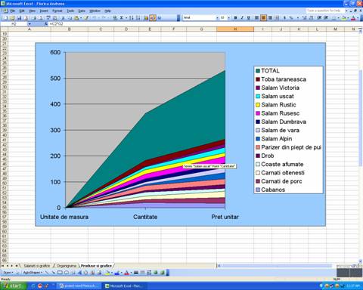Click the Windows Start button
Image resolution: width=363 pixels, height=290 pixels.
[x=13, y=286]
